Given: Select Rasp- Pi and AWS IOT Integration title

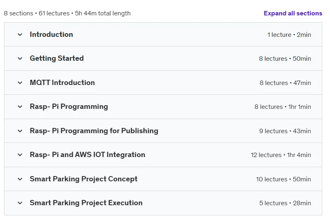Looking at the screenshot, I should 87,155.
